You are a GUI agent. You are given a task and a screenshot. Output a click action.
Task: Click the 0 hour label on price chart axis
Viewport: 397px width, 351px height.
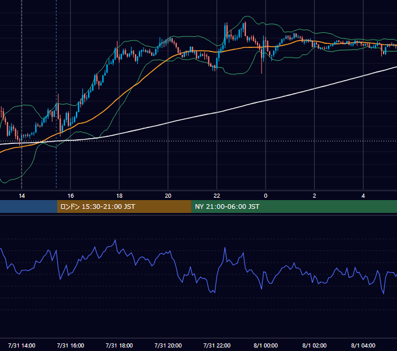[x=266, y=196]
